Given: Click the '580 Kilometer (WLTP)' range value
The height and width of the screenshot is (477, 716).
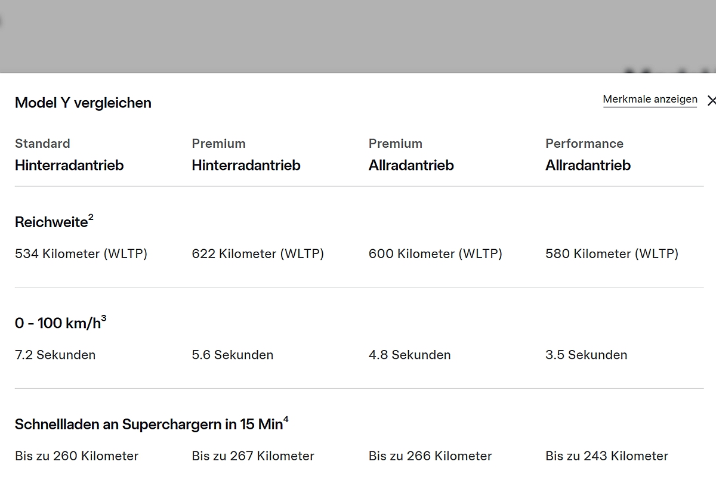Looking at the screenshot, I should click(612, 254).
